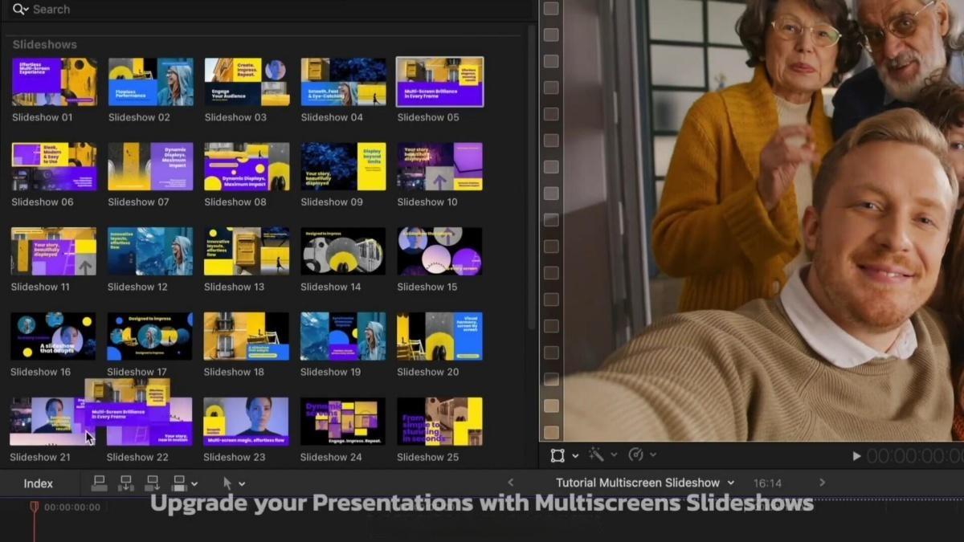The width and height of the screenshot is (964, 542).
Task: Click the Insert clip icon
Action: 125,482
